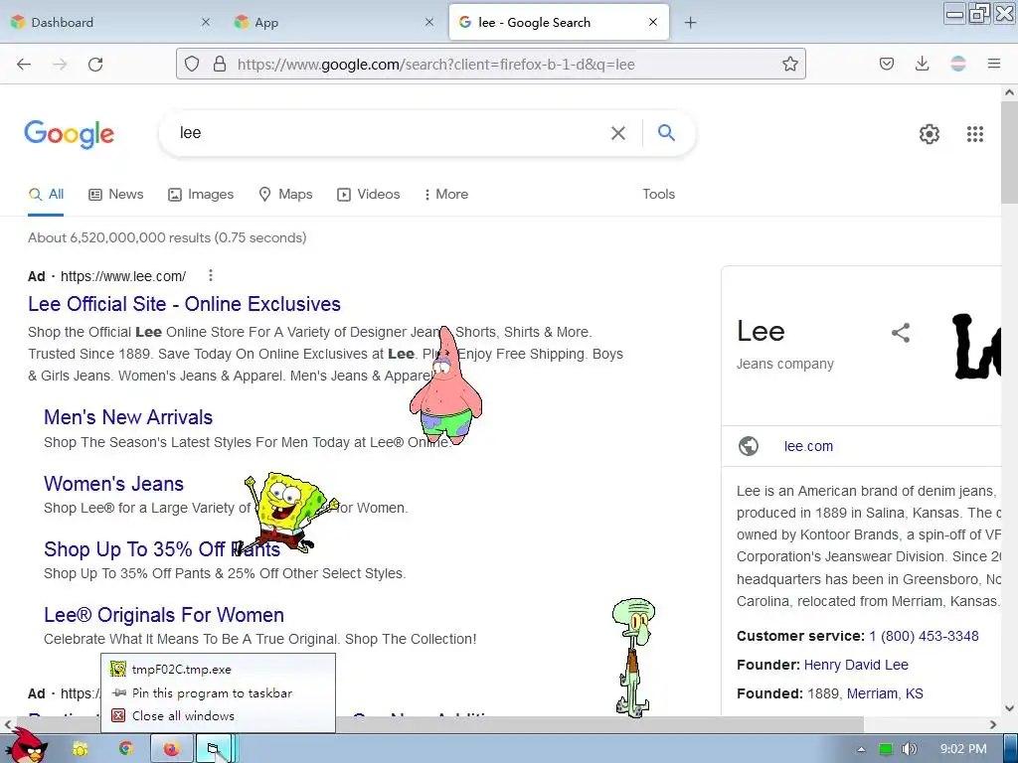Expand the More search options

coord(446,194)
